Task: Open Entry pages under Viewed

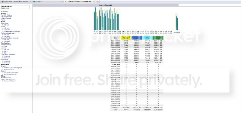Action: [5, 51]
